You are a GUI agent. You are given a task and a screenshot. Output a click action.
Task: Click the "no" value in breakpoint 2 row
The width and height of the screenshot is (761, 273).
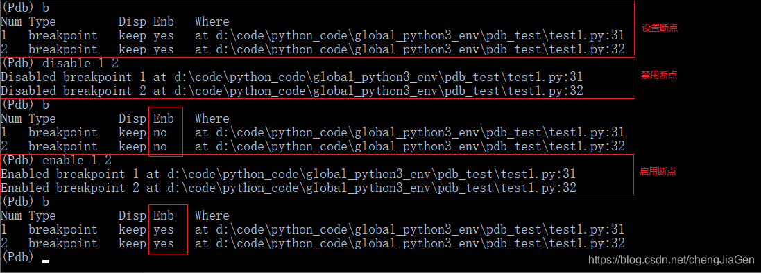[160, 146]
